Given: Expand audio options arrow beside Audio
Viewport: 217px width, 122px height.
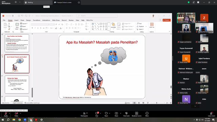Looking at the screenshot, I should pyautogui.click(x=9, y=113).
